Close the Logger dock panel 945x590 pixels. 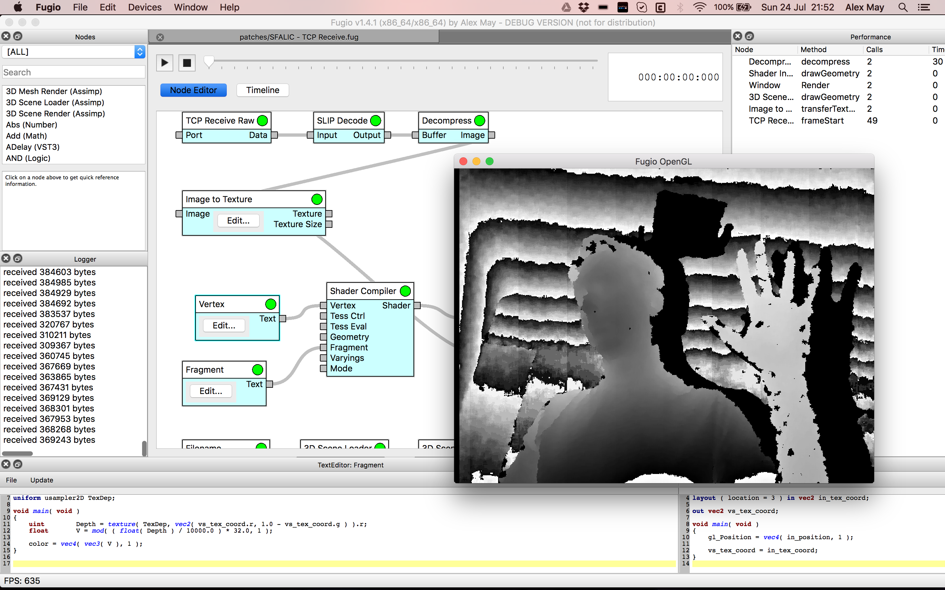[x=6, y=258]
